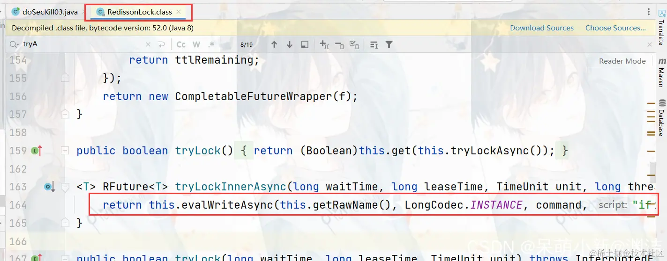Unselect the current occurrence
Viewport: 667px width, 261px height.
[x=339, y=44]
